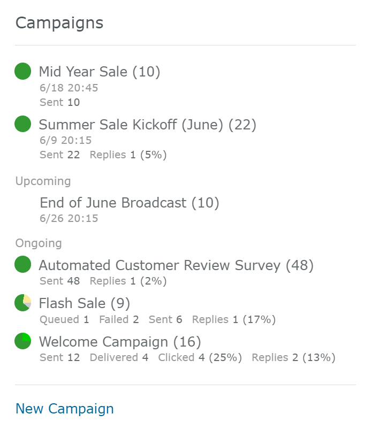Open the Mid Year Sale campaign
371x437 pixels.
(x=100, y=72)
